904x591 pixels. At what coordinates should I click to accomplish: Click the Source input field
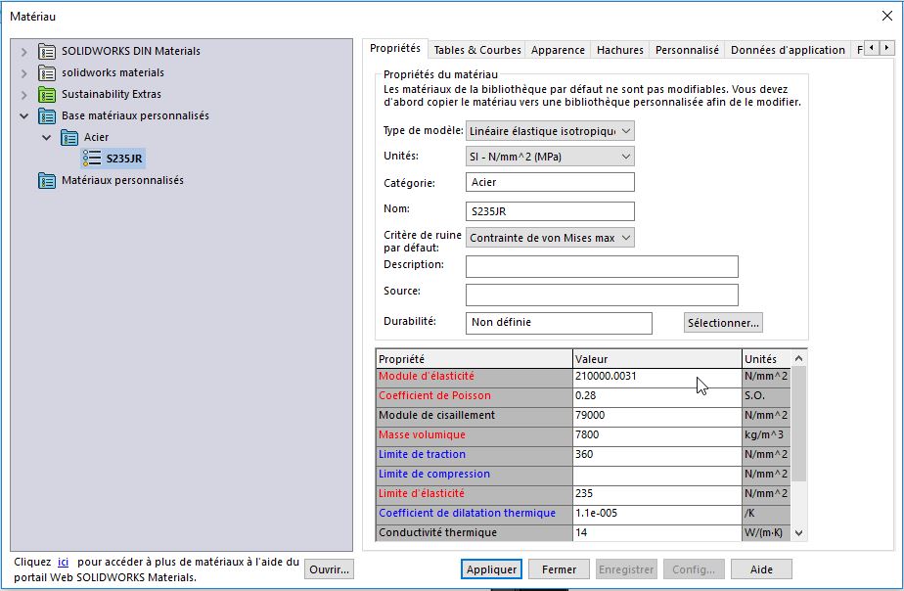point(602,295)
